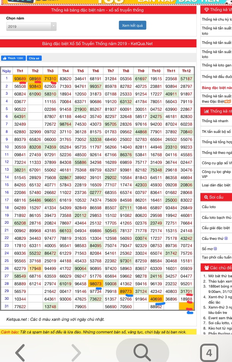The width and height of the screenshot is (232, 362).
Task: Expand the Sổ mơ plus icon
Action: point(216,248)
